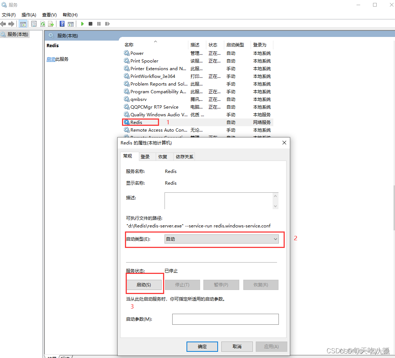
Task: Select the Program Compatibility service gear icon
Action: [x=126, y=91]
